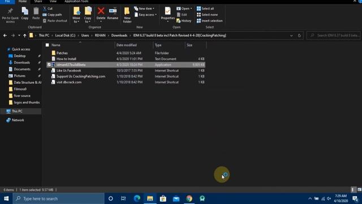The image size is (362, 204).
Task: Click 'This PC' in address bar
Action: (x=44, y=35)
